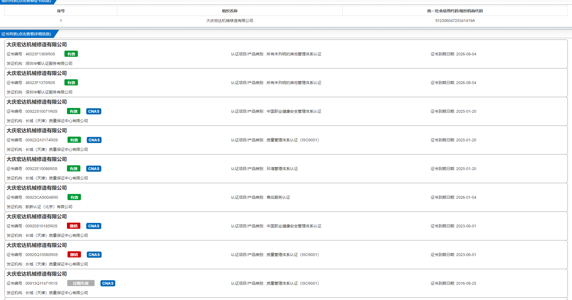
Task: Click the red 撤销 badge for certificate 00920Q10580R0S
Action: [x=74, y=255]
